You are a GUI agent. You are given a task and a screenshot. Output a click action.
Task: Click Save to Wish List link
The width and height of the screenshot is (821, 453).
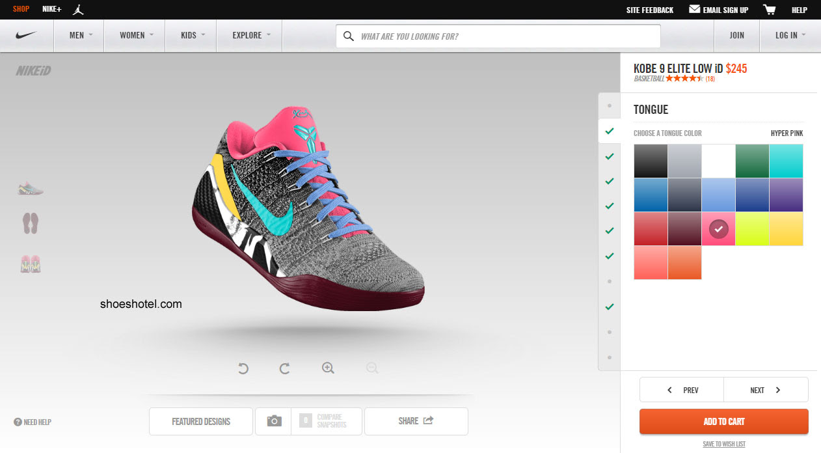pyautogui.click(x=723, y=444)
